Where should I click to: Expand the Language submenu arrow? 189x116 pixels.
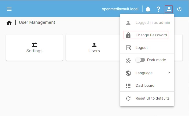(x=169, y=73)
